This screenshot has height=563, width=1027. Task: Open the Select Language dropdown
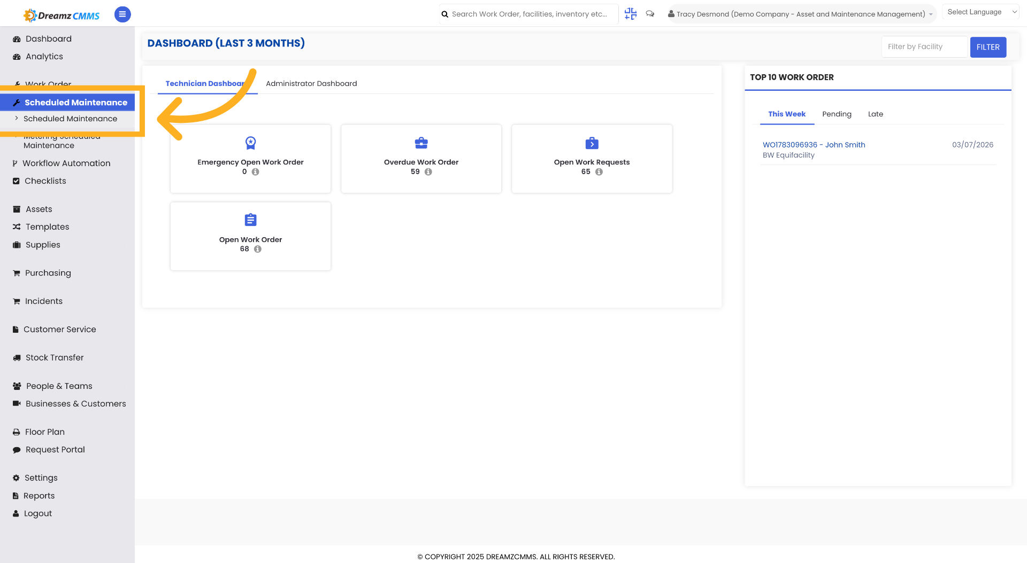pos(982,12)
